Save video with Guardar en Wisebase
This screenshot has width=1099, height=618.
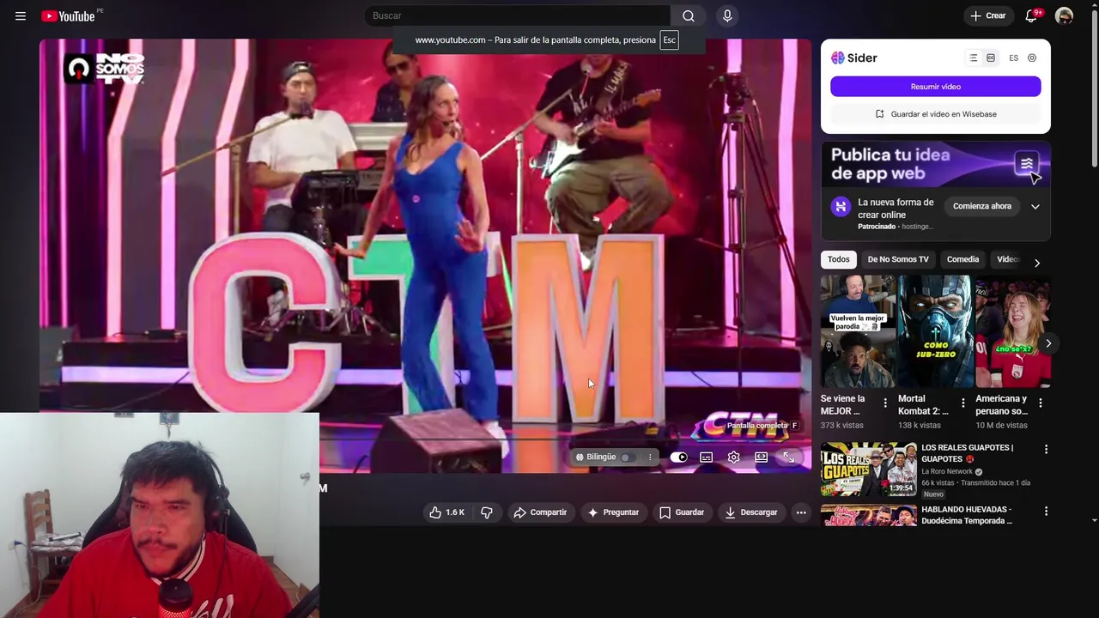[936, 114]
